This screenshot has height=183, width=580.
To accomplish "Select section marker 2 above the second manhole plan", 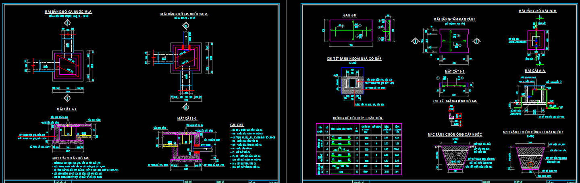I will click(186, 26).
